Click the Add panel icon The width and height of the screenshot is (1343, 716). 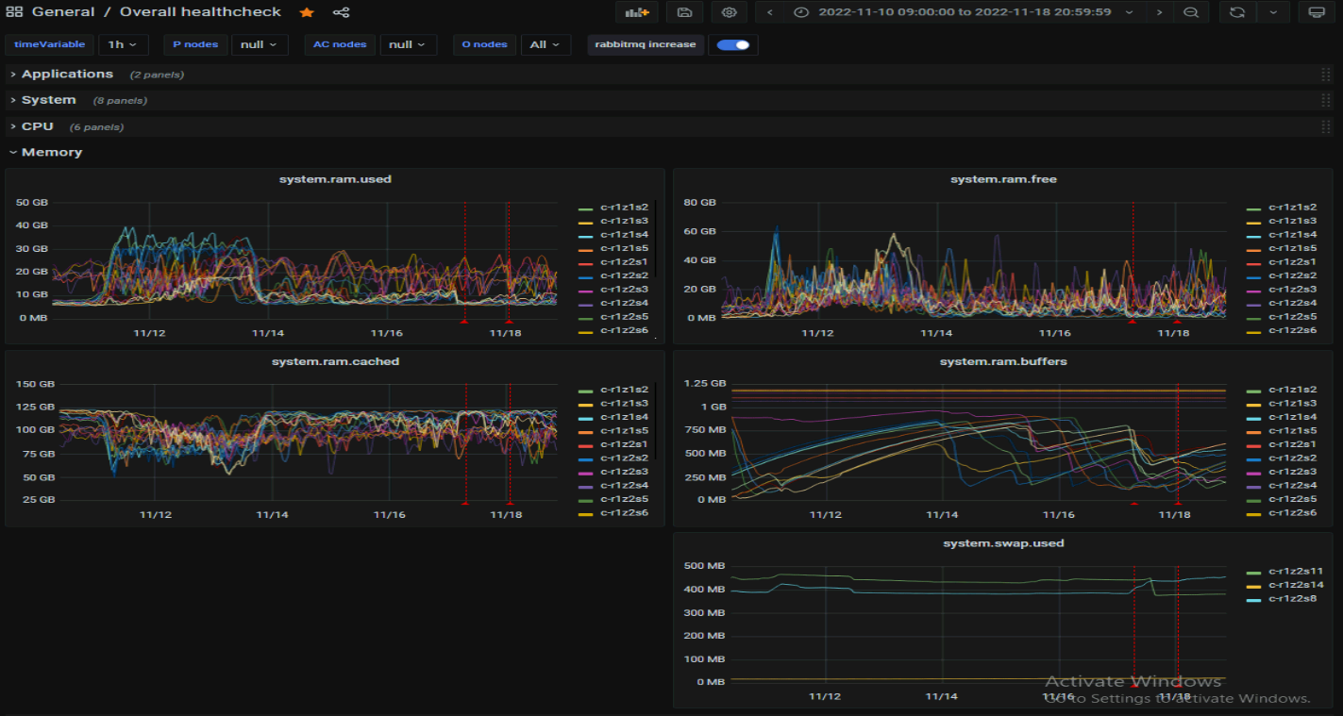coord(637,12)
